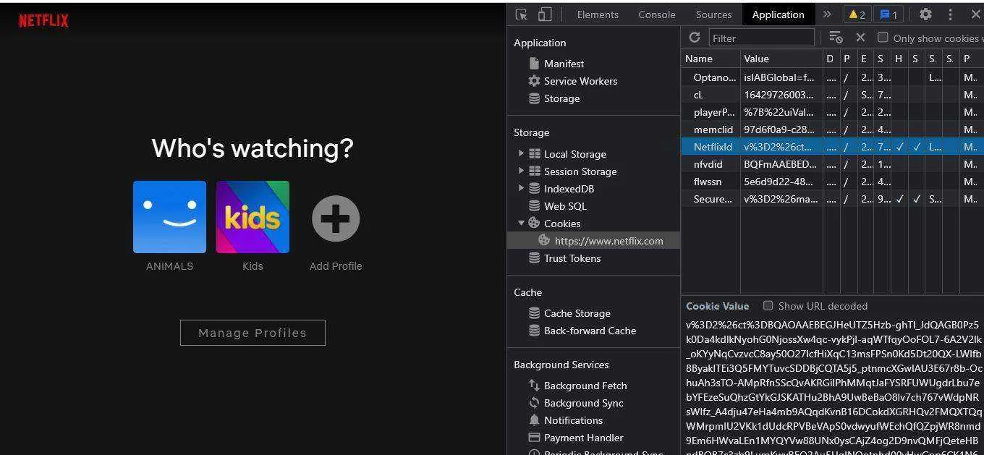Open the warnings counter badge

point(857,14)
